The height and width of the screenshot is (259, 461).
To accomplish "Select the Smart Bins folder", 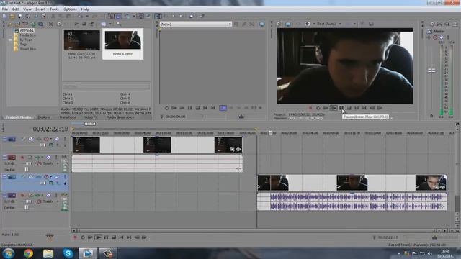I will pyautogui.click(x=28, y=49).
